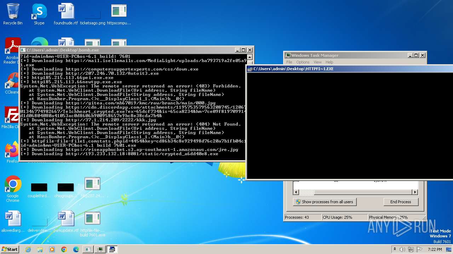
Task: Open Google Chrome desktop shortcut
Action: pos(13,189)
